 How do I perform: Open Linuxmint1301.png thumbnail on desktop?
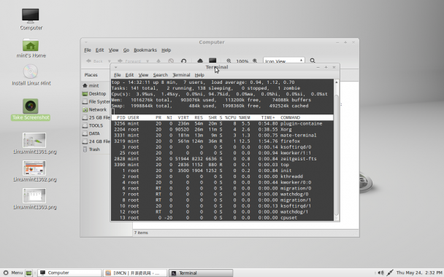click(34, 140)
